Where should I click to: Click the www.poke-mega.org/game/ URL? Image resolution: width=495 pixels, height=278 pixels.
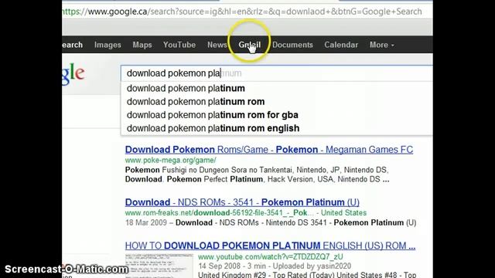click(x=170, y=160)
